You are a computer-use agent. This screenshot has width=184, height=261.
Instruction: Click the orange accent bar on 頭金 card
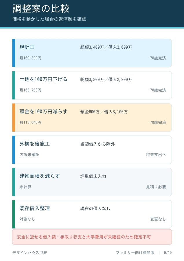tap(14, 117)
